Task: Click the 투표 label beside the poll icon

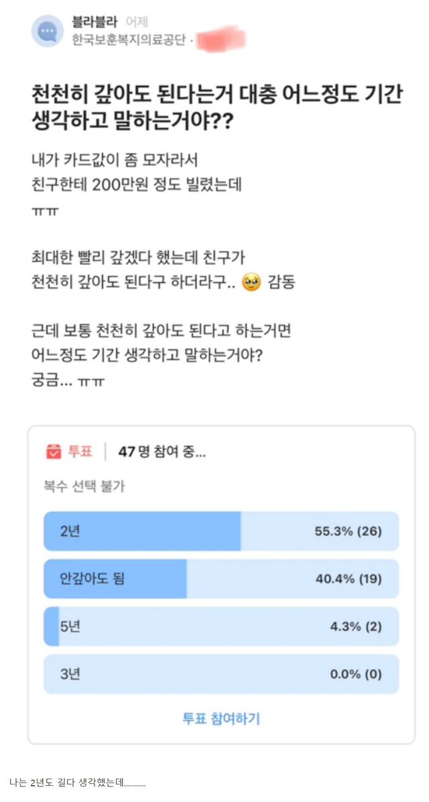Action: coord(80,451)
